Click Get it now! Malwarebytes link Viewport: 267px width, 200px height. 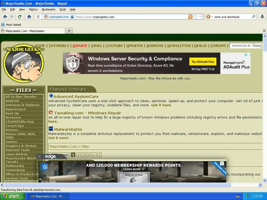pos(58,138)
